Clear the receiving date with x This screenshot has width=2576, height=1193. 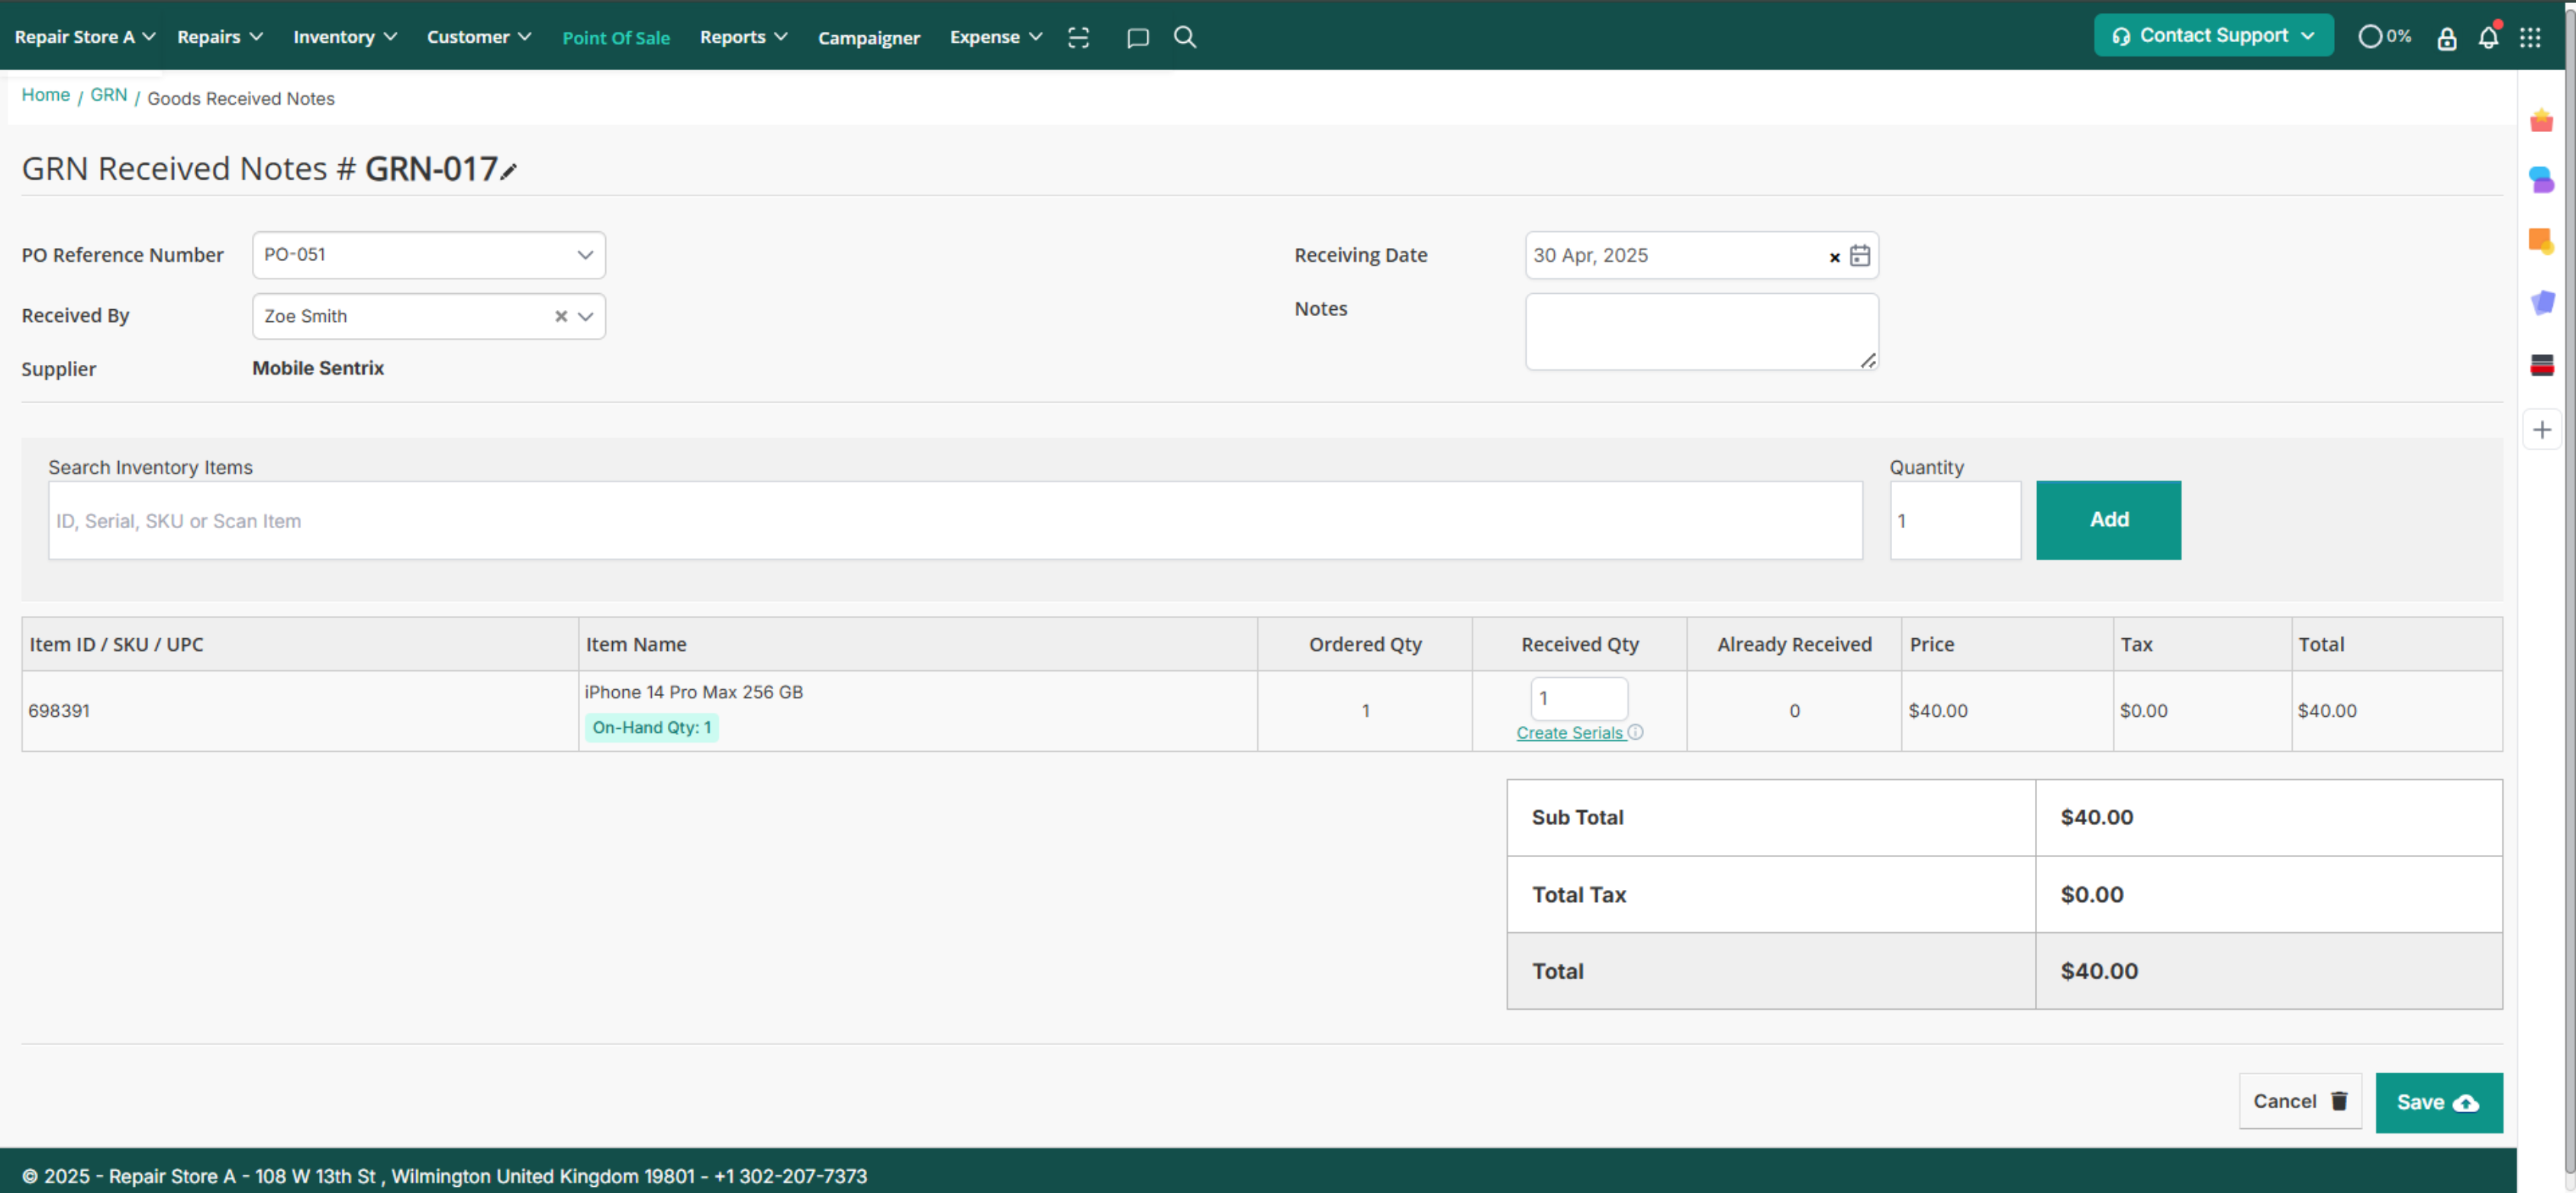[x=1835, y=257]
